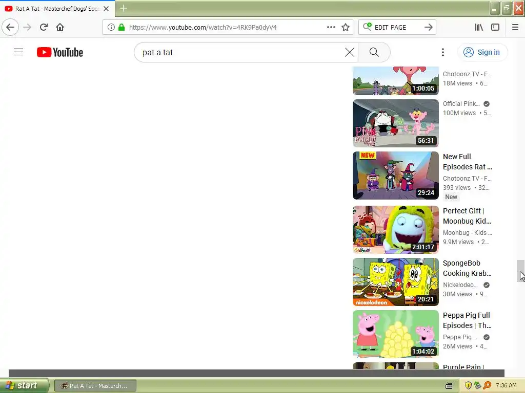Click the 7:36 AM system clock
525x393 pixels.
tap(506, 386)
